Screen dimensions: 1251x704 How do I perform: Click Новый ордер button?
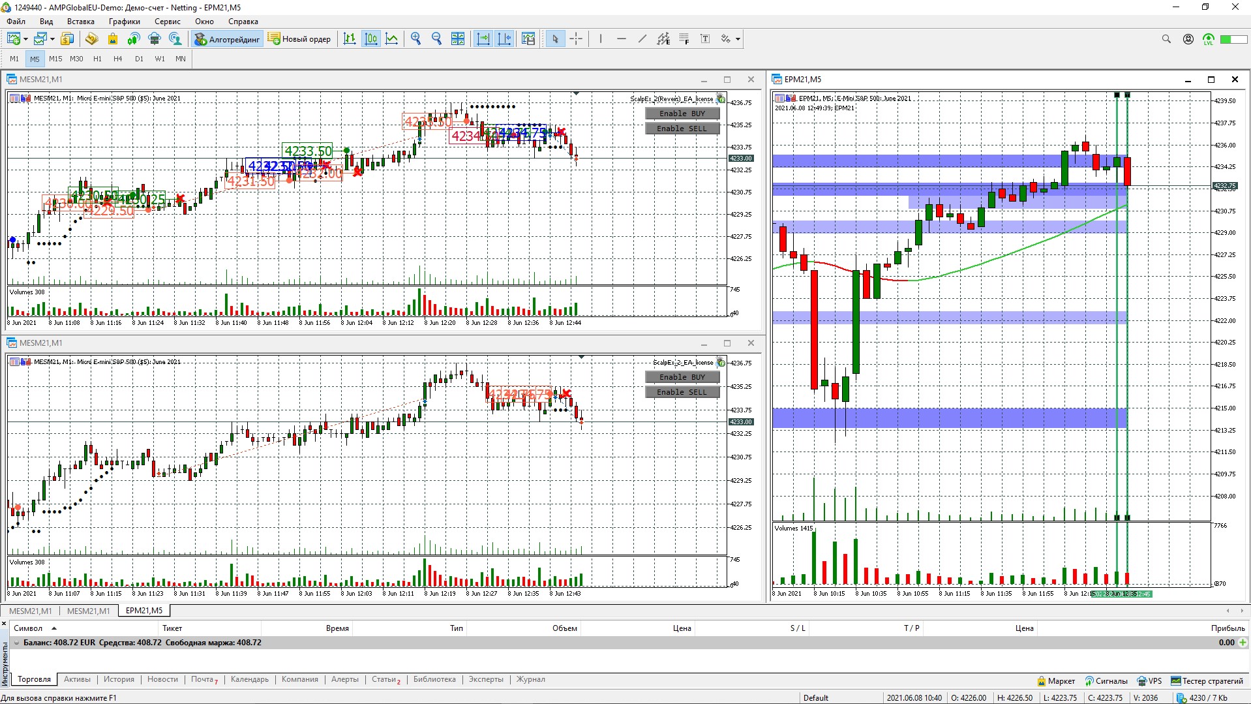pyautogui.click(x=299, y=39)
